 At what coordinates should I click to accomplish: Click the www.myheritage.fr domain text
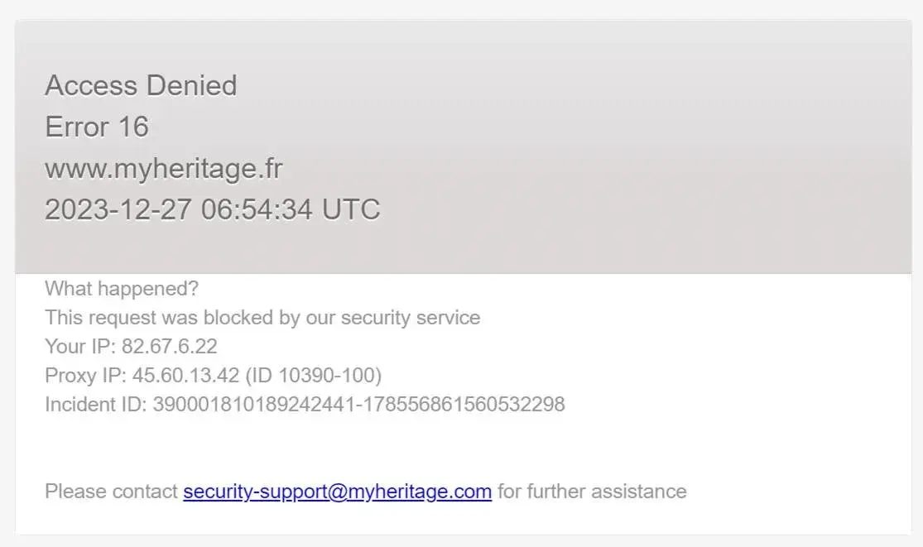coord(163,168)
